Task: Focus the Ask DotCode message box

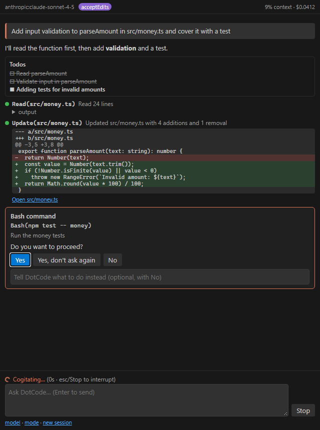Action: 146,400
